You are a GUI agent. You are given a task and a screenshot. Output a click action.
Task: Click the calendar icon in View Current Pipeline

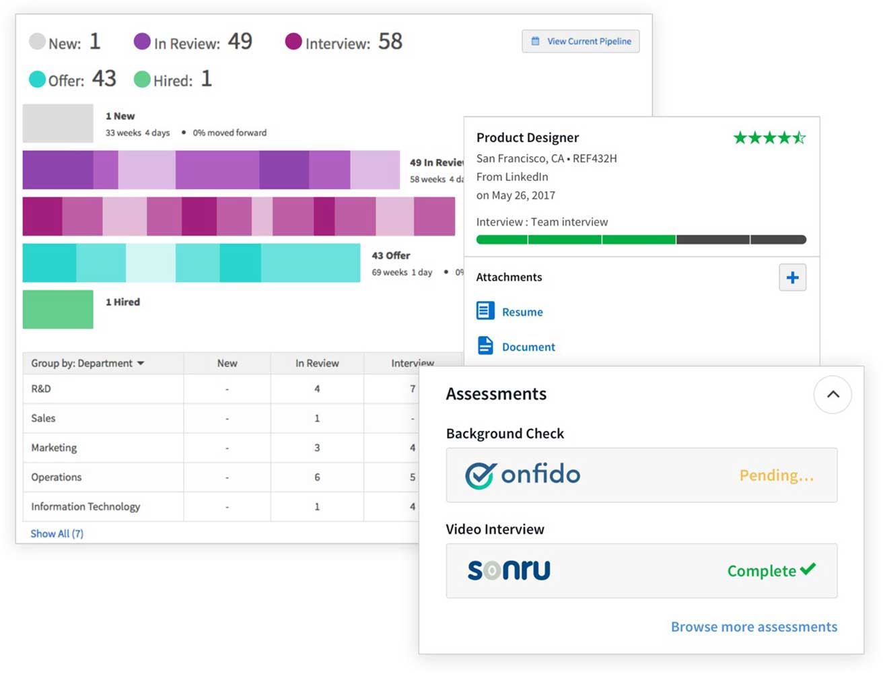pyautogui.click(x=536, y=41)
